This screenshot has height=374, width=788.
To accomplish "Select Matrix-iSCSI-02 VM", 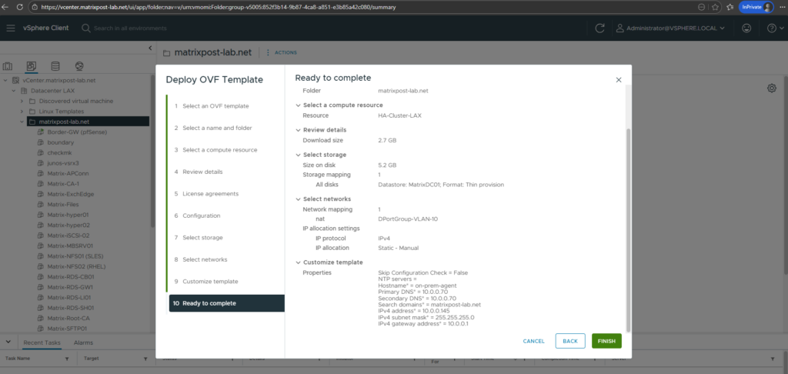I will point(68,235).
